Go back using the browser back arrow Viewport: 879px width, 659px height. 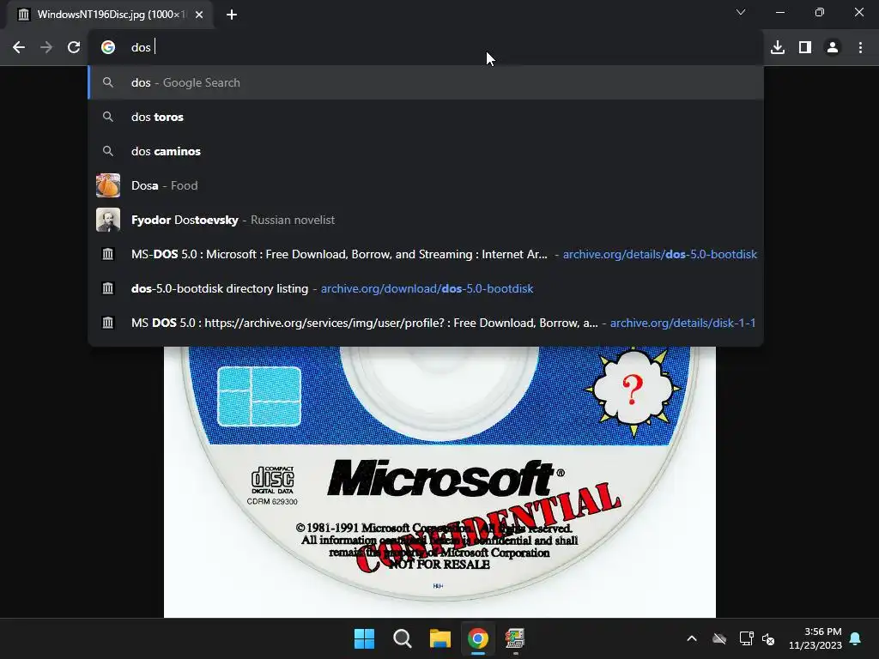click(19, 48)
